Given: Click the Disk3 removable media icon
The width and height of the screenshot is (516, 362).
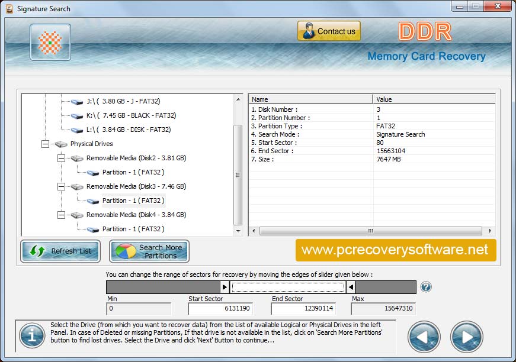Looking at the screenshot, I should pos(77,187).
